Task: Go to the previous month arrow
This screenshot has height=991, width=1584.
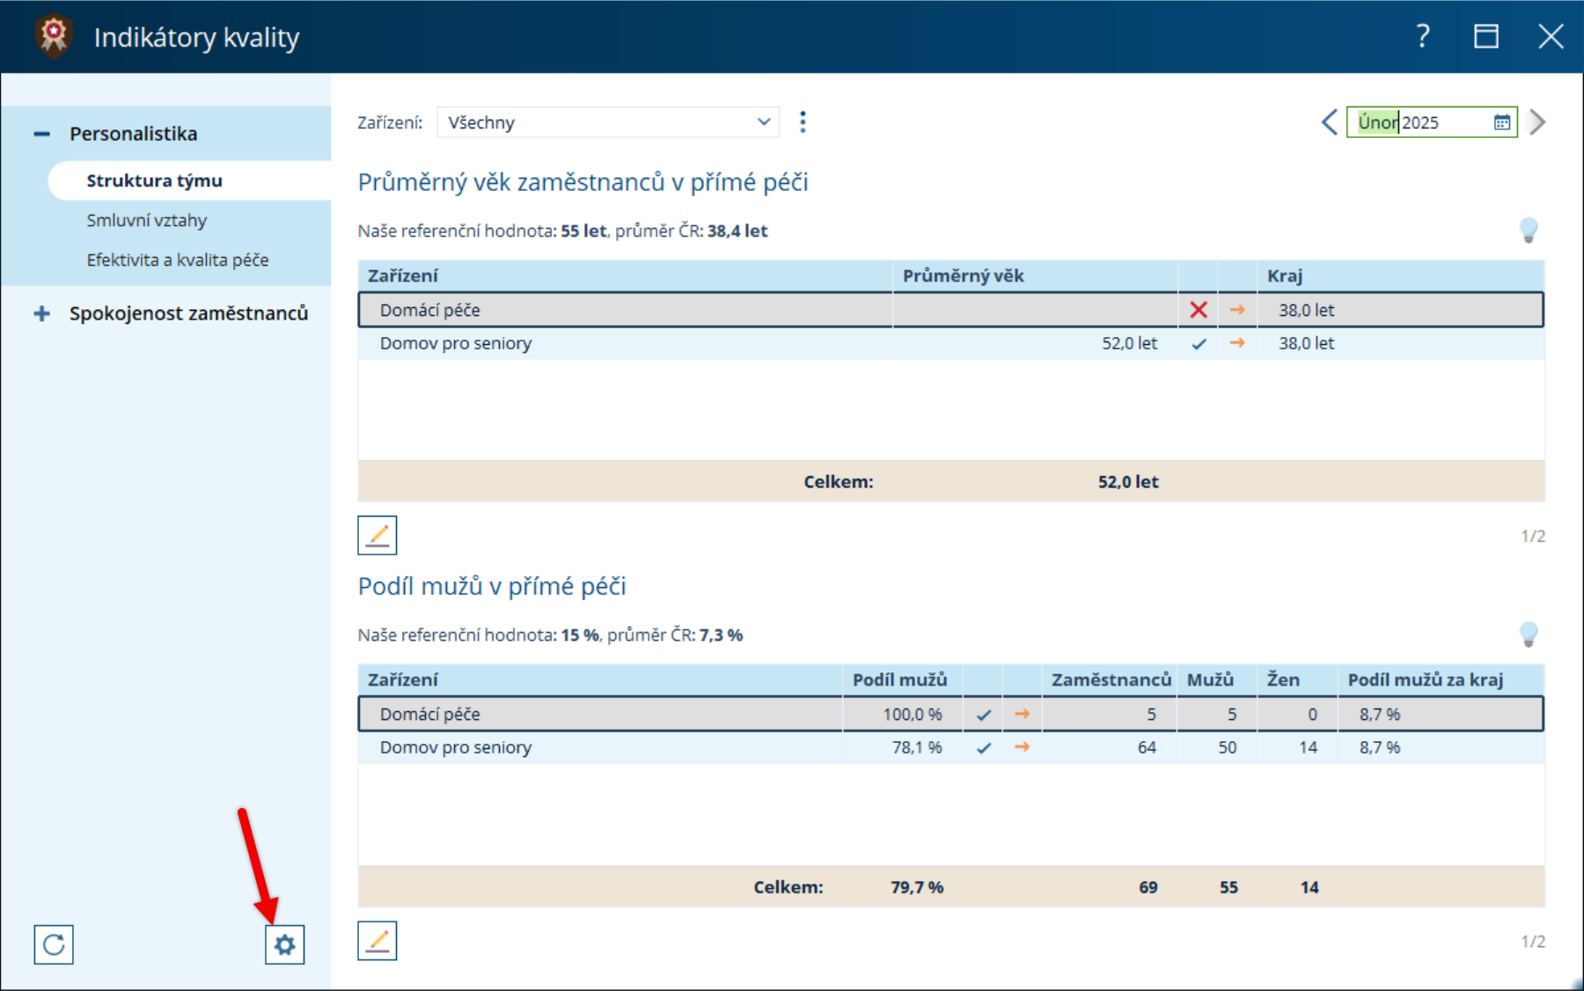Action: point(1329,122)
